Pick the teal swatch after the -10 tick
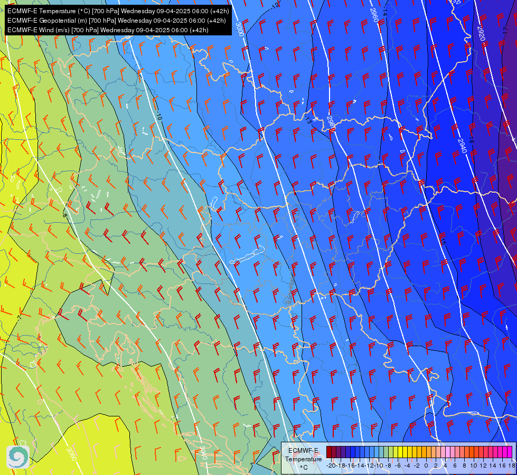 (x=381, y=452)
